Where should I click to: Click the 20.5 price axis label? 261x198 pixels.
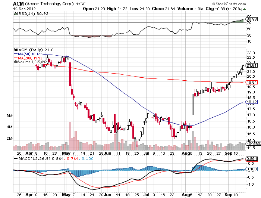tap(251, 76)
